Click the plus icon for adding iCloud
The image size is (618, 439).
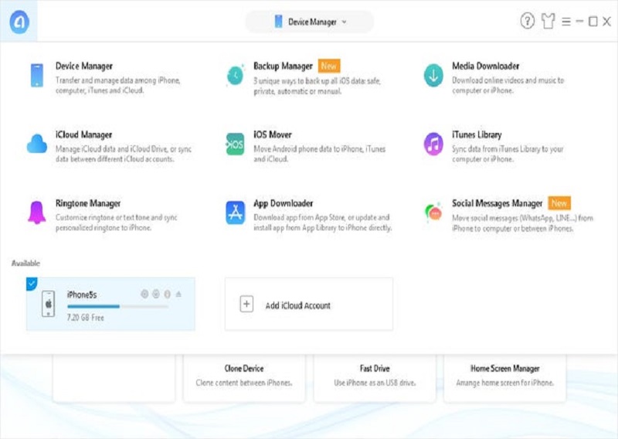246,304
